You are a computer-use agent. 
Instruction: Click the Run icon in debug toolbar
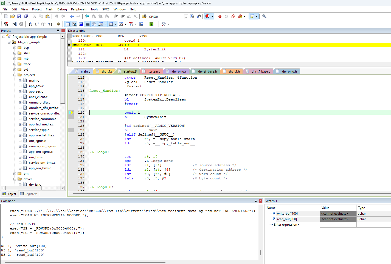pos(15,24)
